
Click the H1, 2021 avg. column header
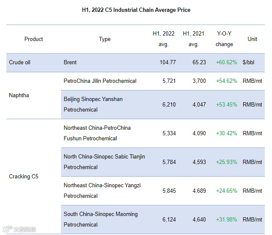coord(194,39)
